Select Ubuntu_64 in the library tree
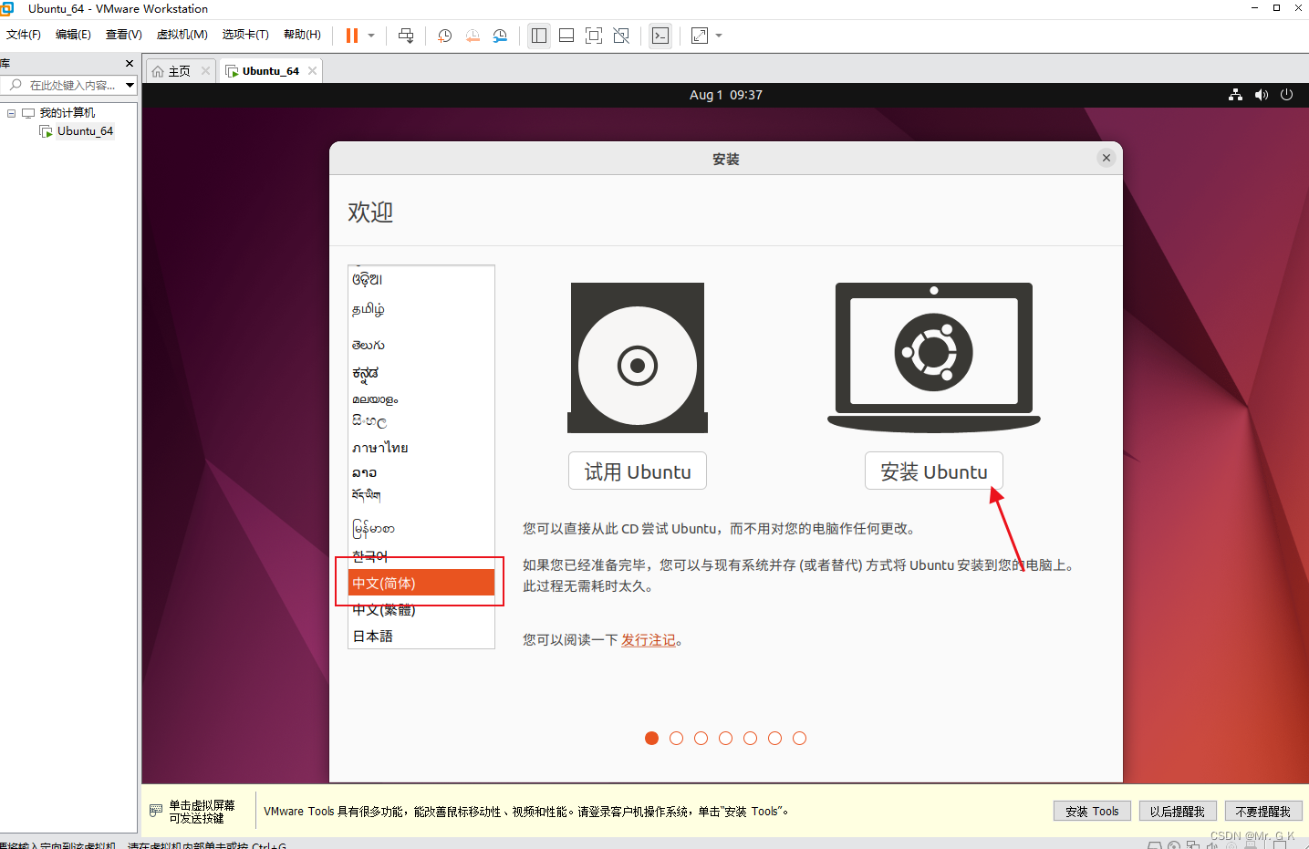The width and height of the screenshot is (1309, 849). pyautogui.click(x=85, y=131)
